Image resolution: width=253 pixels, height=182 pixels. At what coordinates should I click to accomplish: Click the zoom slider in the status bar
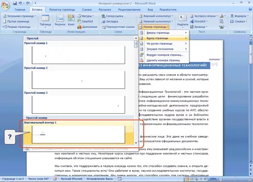coord(235,179)
